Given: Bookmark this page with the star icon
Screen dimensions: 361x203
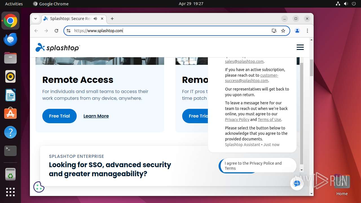Looking at the screenshot, I should coord(283,31).
